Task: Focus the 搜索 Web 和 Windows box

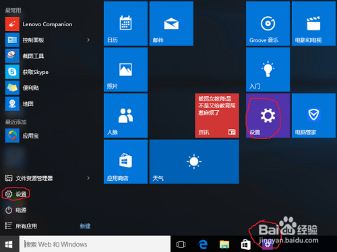Action: (95, 244)
